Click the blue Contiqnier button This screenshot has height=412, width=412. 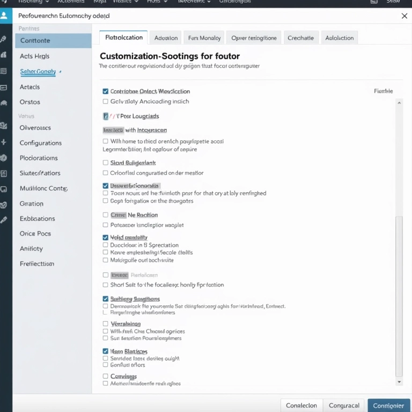pos(388,406)
